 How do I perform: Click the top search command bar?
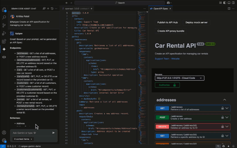click(119, 3)
